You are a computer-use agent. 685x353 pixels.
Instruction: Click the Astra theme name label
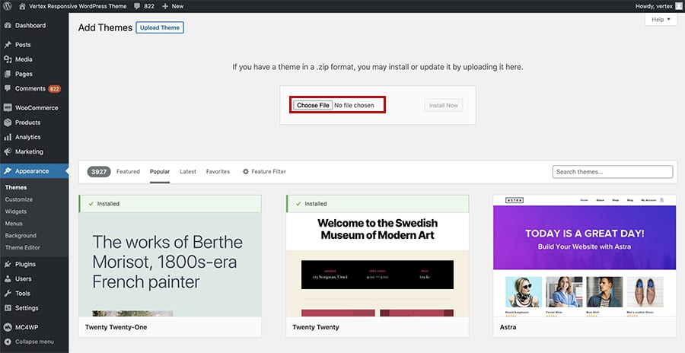coord(508,327)
